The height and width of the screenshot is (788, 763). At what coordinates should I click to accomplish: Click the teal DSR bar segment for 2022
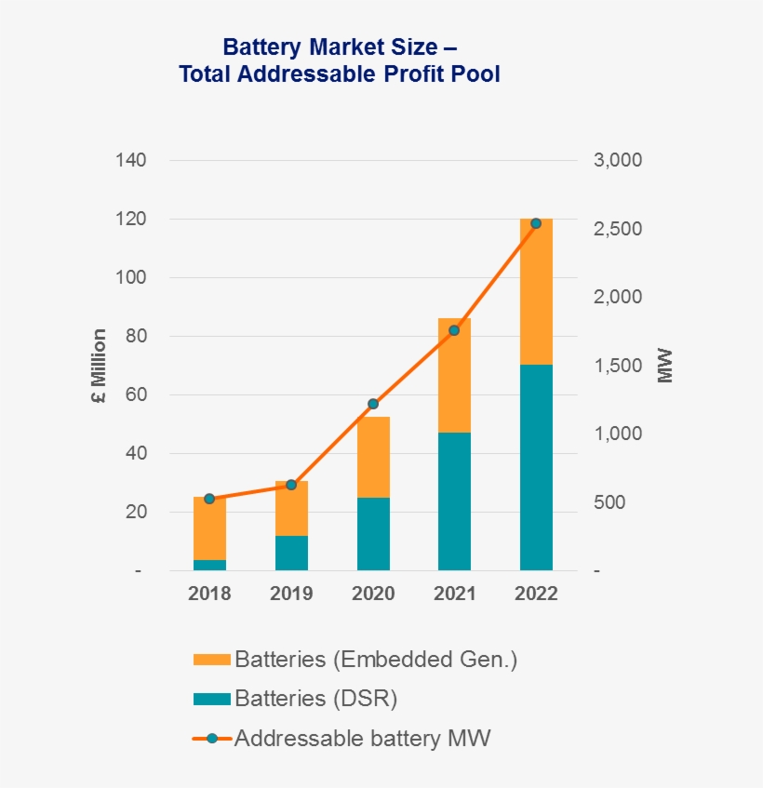click(536, 467)
